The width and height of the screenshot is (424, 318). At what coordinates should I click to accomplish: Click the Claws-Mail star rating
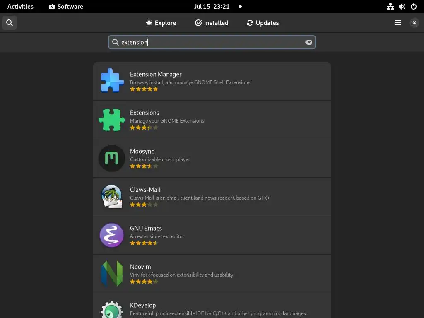coord(144,205)
